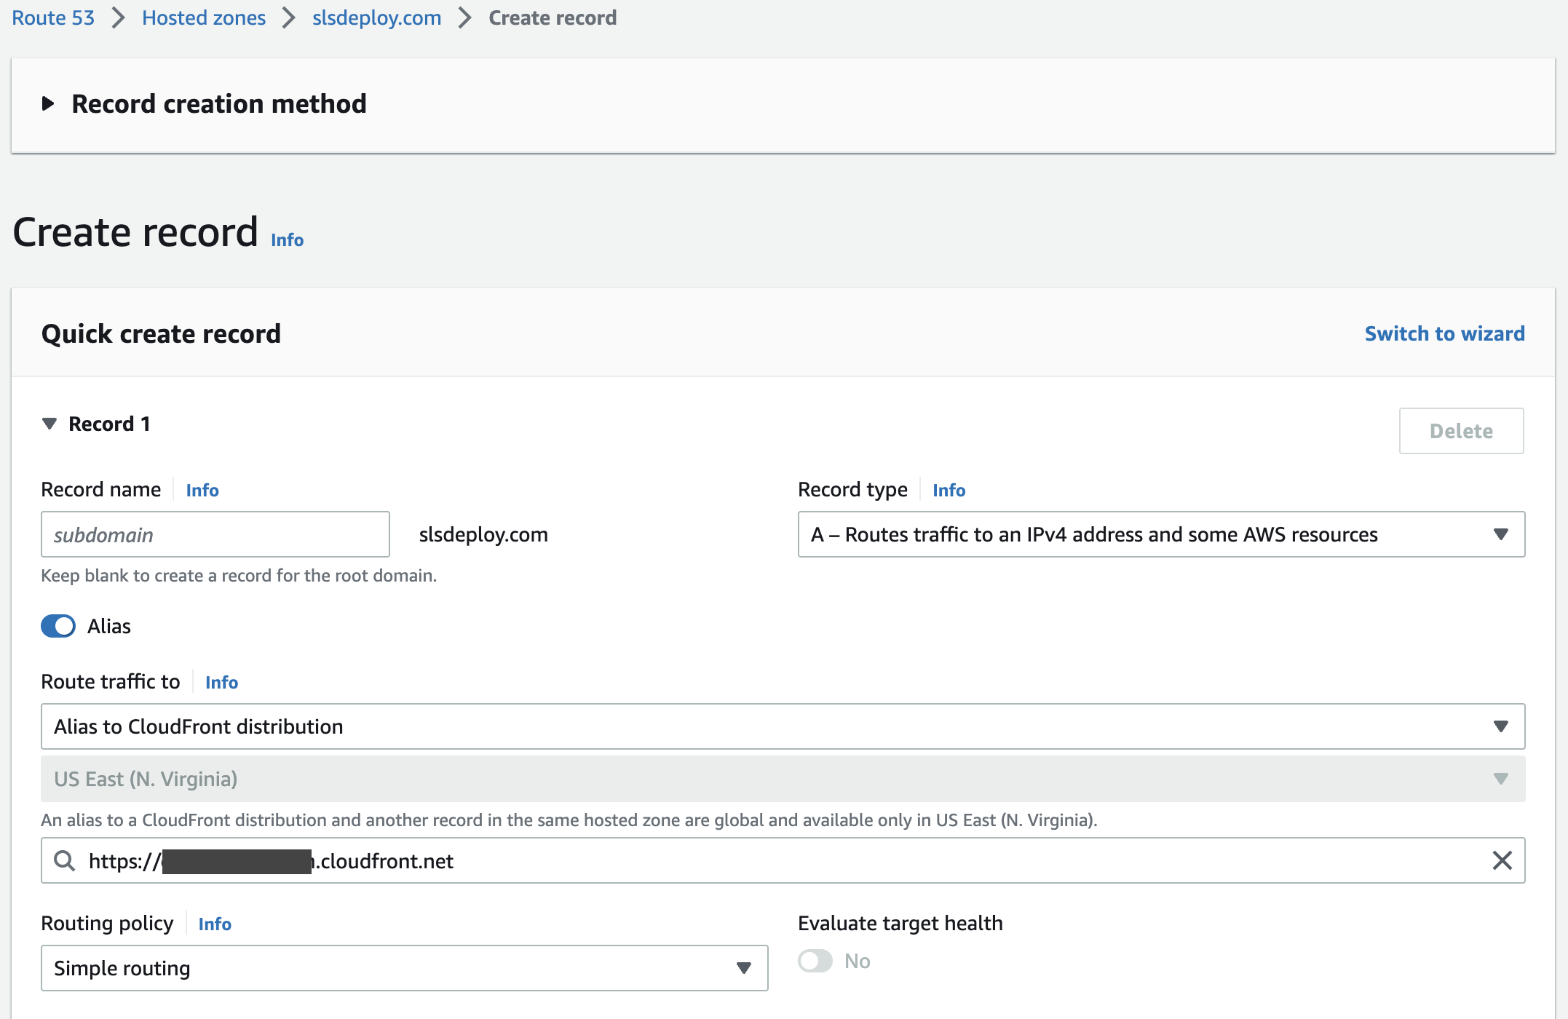This screenshot has height=1019, width=1568.
Task: Click the Delete record button
Action: [x=1461, y=431]
